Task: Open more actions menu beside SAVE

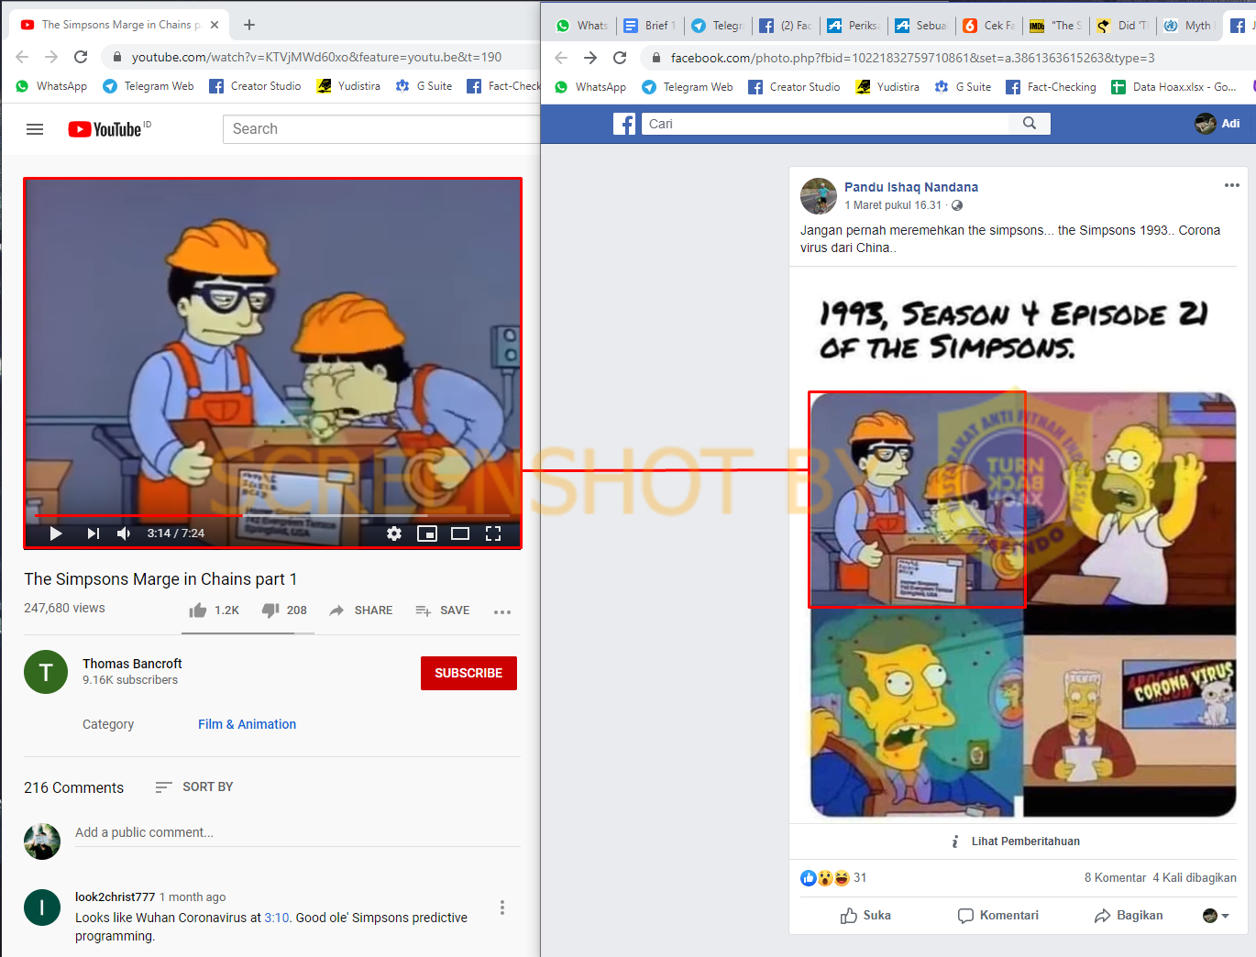Action: tap(502, 611)
